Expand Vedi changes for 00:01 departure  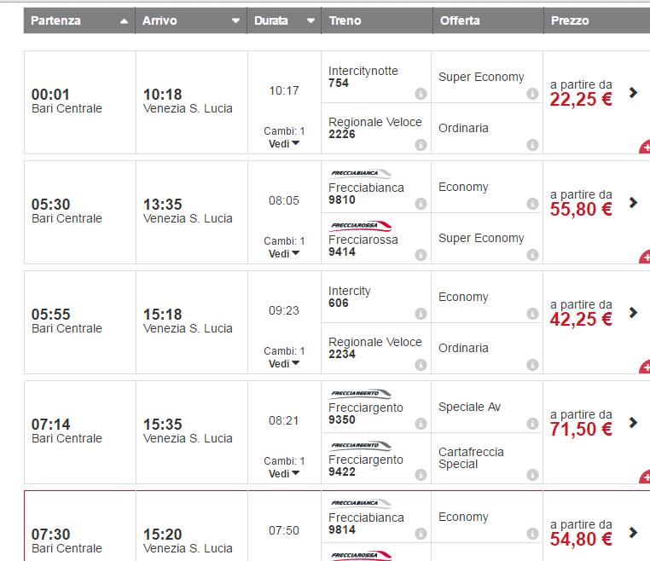(284, 143)
